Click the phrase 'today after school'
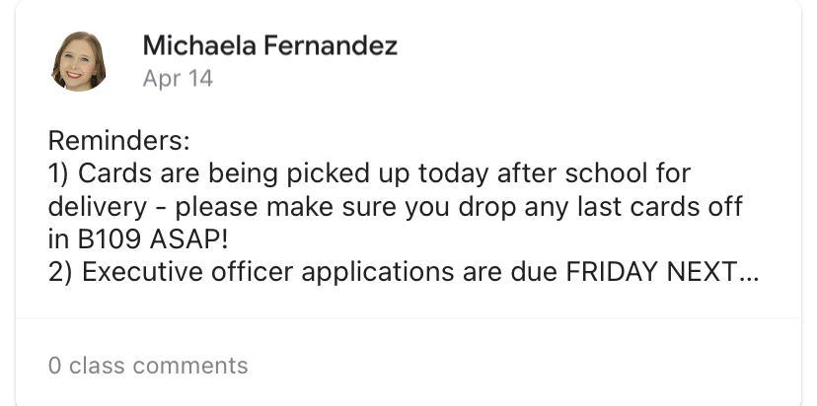The image size is (817, 406). (505, 173)
